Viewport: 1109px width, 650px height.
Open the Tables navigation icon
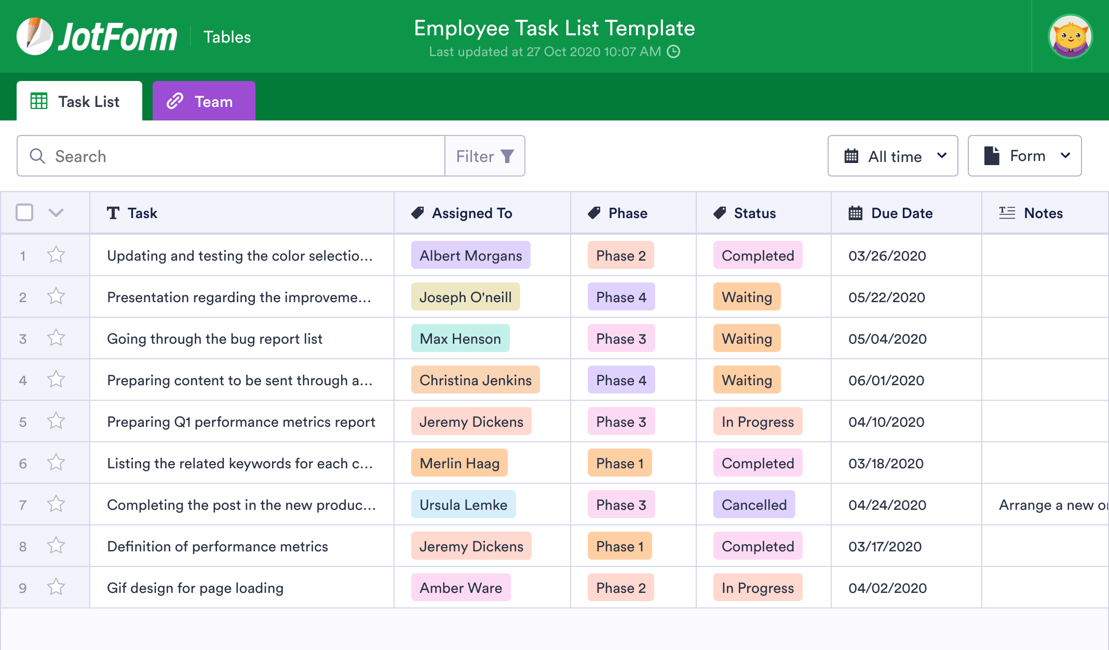[227, 36]
